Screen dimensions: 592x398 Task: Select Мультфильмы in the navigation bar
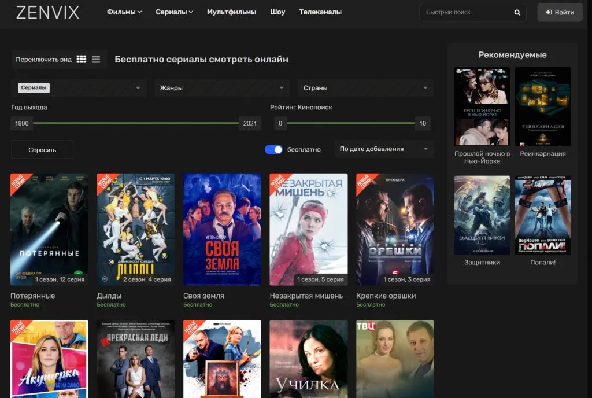coord(231,11)
